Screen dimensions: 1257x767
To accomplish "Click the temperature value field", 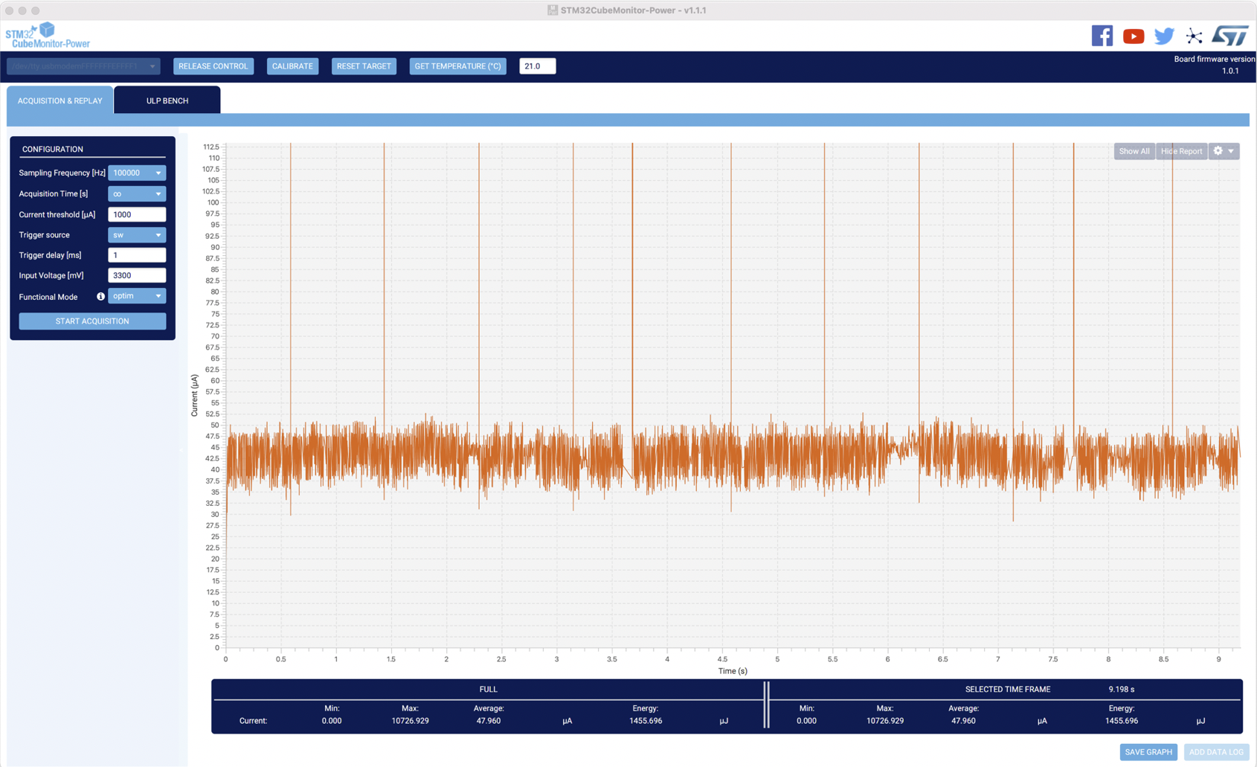I will [538, 66].
